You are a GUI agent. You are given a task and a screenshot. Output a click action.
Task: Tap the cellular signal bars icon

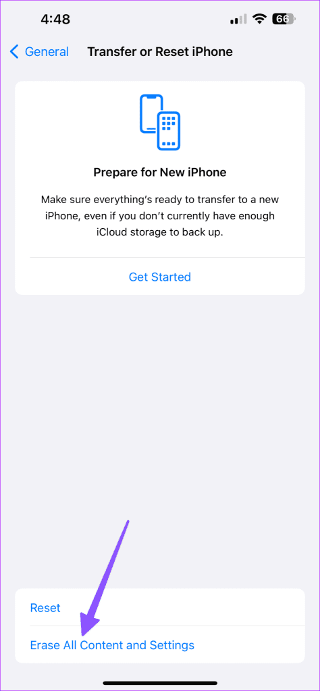pyautogui.click(x=239, y=20)
